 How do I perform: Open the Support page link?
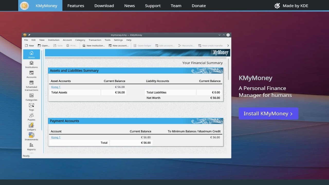coord(153,6)
